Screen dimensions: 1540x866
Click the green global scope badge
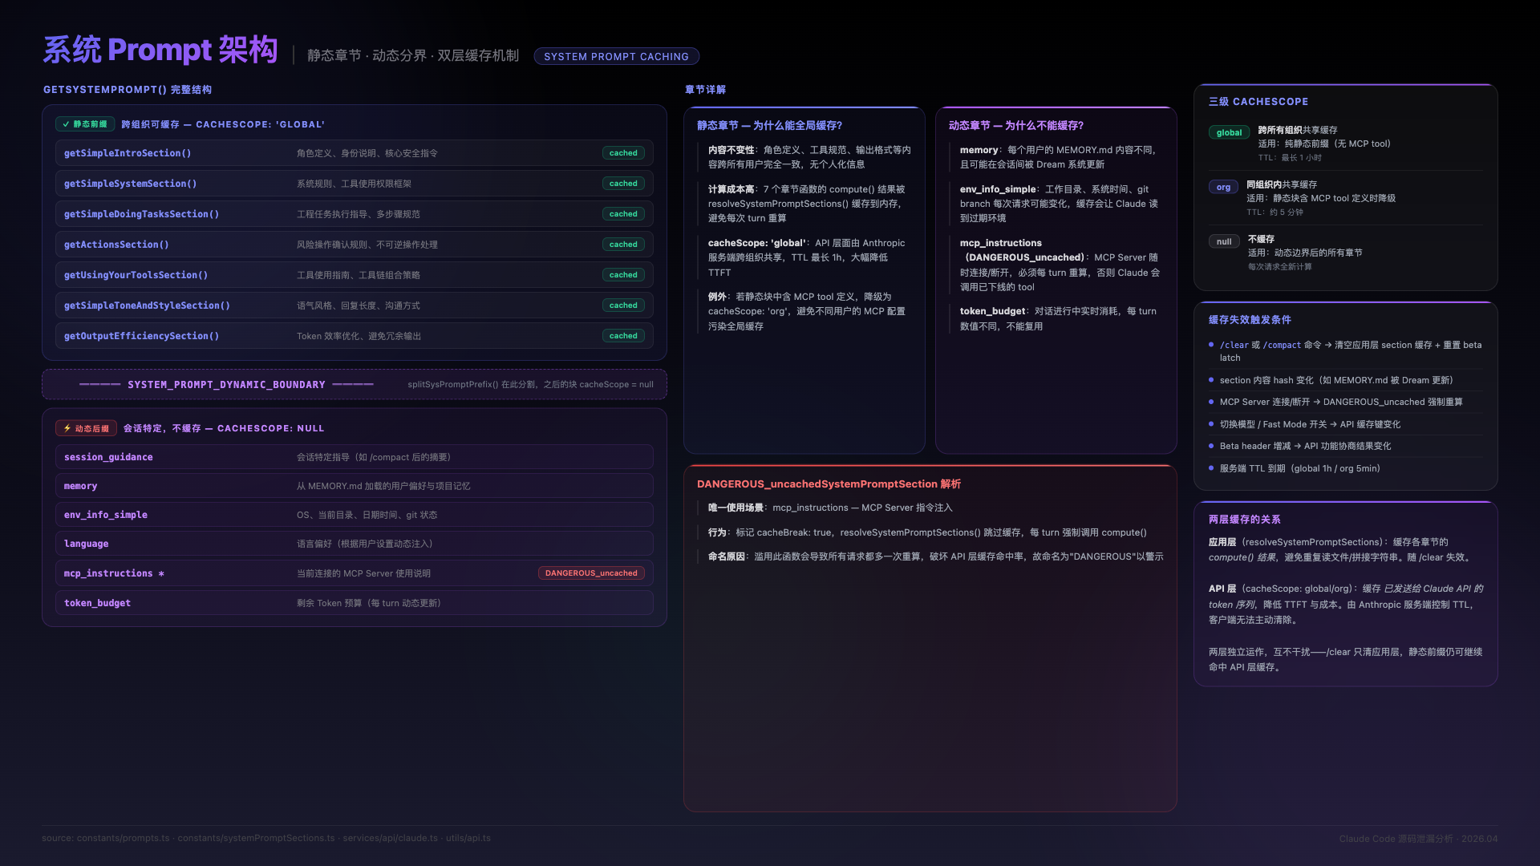point(1229,133)
